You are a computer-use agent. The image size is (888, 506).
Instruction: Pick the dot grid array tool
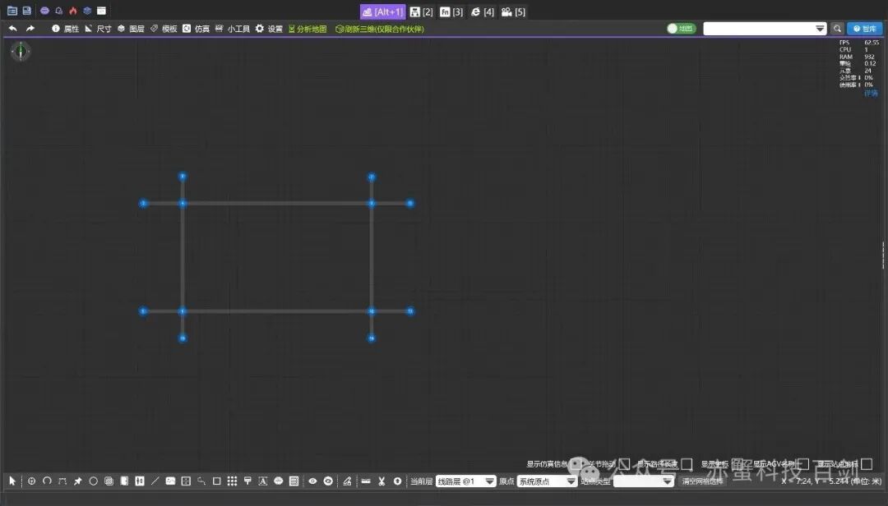pyautogui.click(x=232, y=481)
